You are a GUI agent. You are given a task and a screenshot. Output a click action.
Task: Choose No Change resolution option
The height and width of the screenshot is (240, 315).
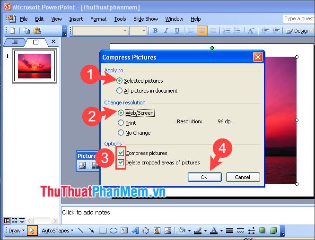121,133
